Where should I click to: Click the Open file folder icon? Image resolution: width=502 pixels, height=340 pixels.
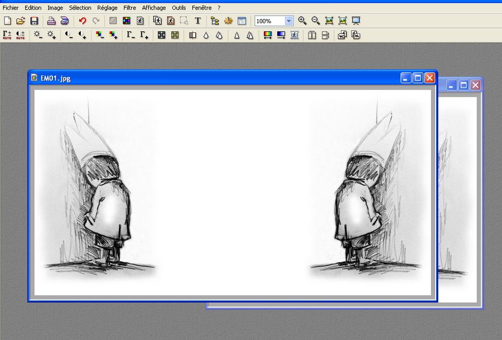click(x=21, y=21)
